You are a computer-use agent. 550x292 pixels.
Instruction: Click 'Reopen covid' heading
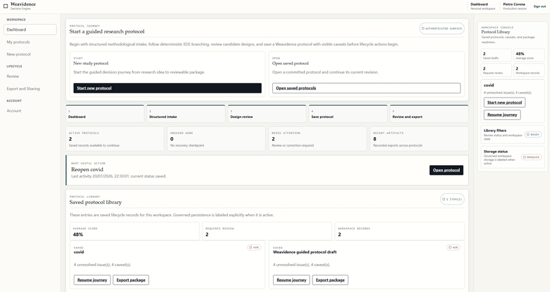(87, 169)
